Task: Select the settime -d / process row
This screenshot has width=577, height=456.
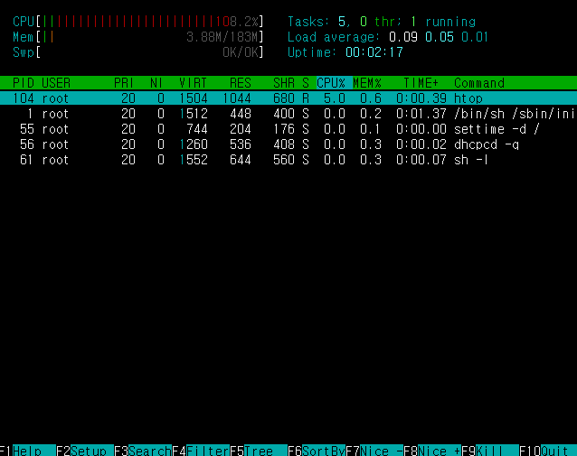Action: click(288, 129)
